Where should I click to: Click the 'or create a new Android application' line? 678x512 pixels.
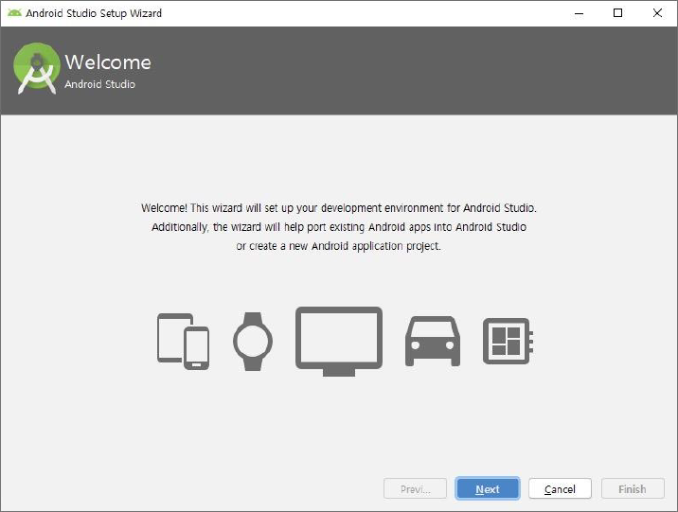coord(339,246)
